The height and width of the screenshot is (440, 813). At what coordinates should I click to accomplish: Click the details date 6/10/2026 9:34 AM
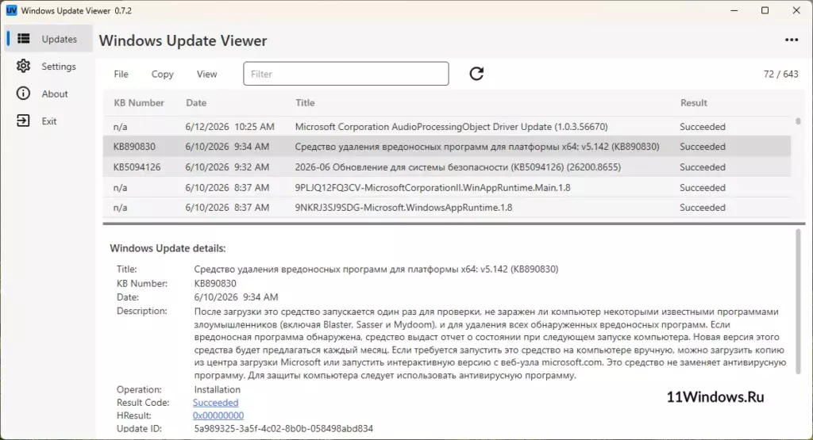(x=236, y=297)
